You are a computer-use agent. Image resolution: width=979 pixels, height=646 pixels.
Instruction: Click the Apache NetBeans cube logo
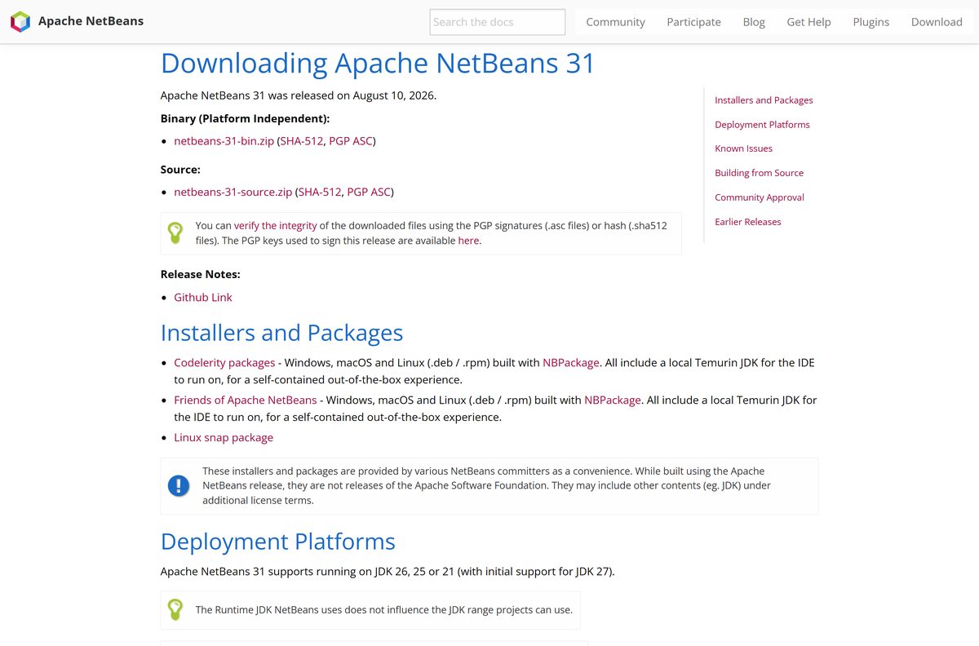click(x=20, y=22)
